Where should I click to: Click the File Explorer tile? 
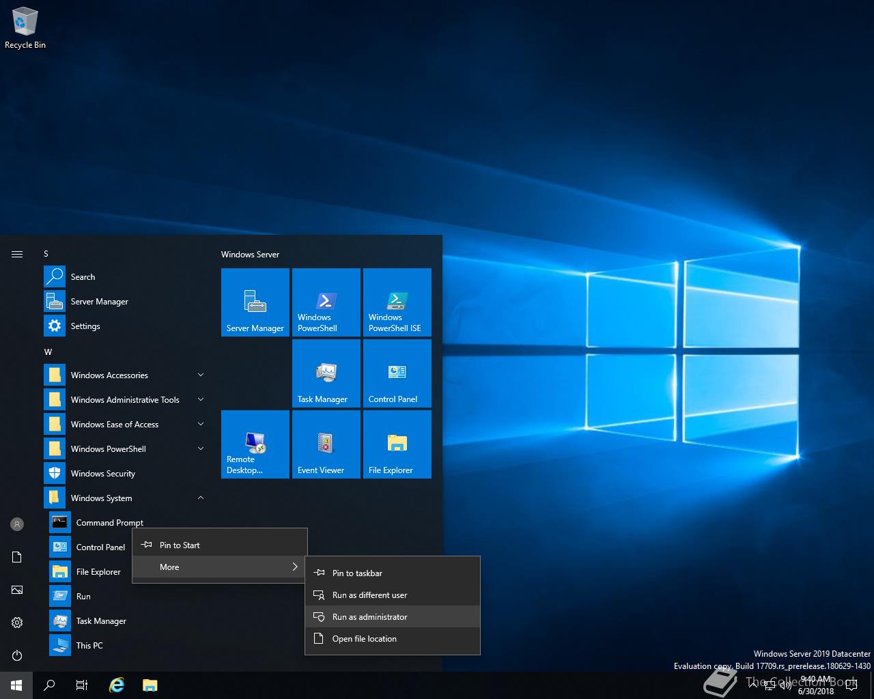[397, 444]
